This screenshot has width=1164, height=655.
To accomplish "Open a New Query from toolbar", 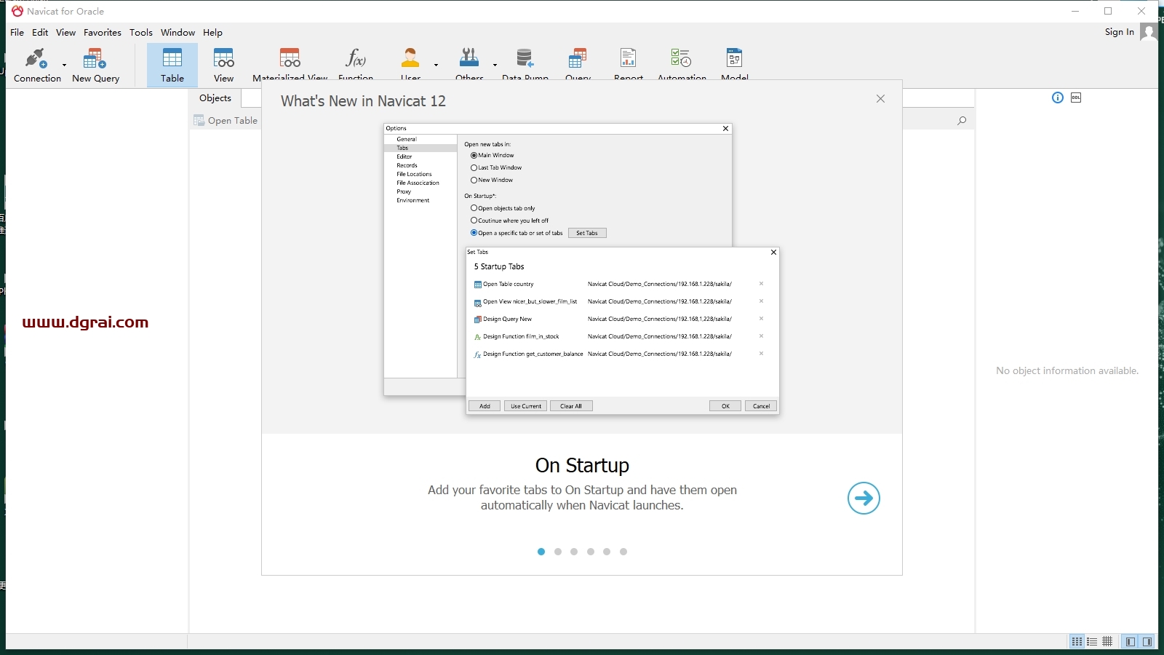I will [x=95, y=64].
